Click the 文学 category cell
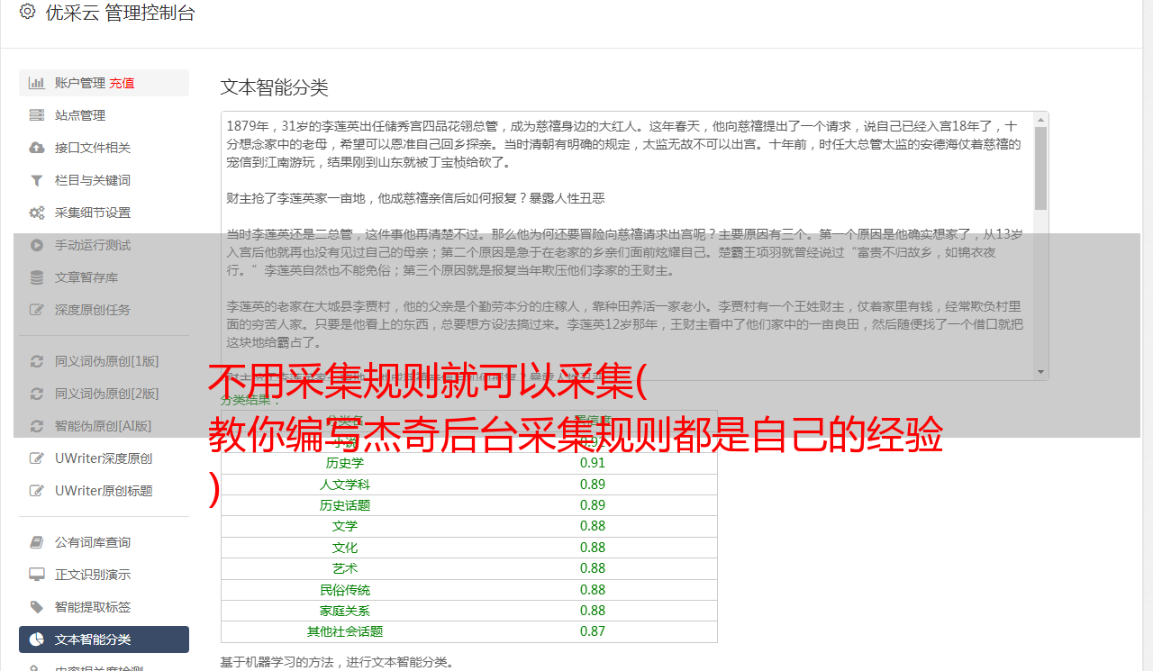The width and height of the screenshot is (1153, 671). click(x=345, y=526)
